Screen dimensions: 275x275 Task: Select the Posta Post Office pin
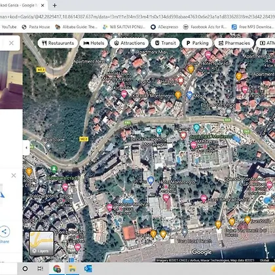tap(229, 111)
